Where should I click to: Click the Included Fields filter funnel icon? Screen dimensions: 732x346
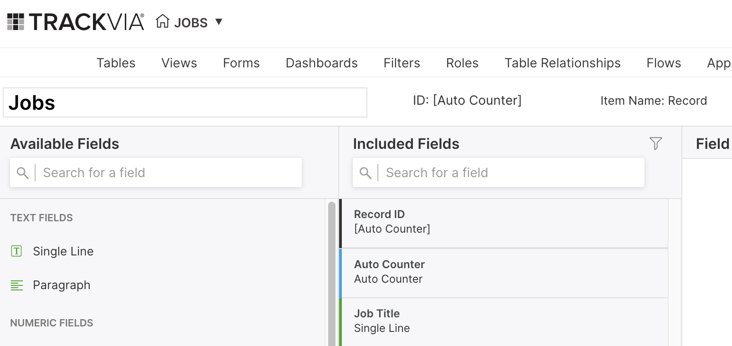click(x=655, y=143)
